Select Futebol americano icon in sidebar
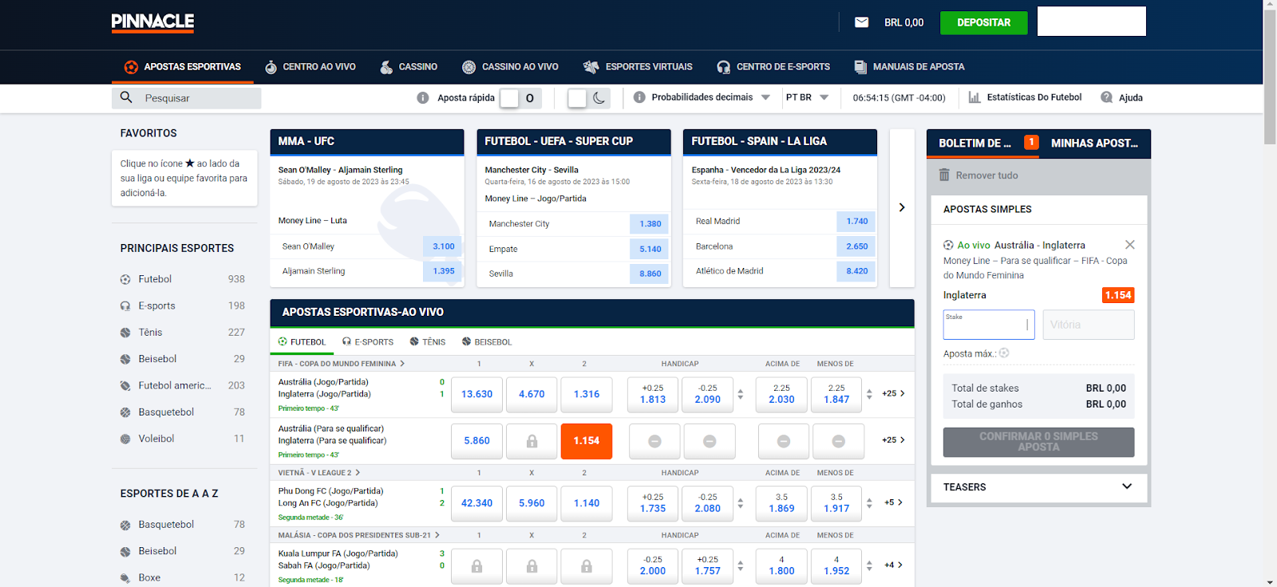The height and width of the screenshot is (587, 1277). tap(125, 386)
